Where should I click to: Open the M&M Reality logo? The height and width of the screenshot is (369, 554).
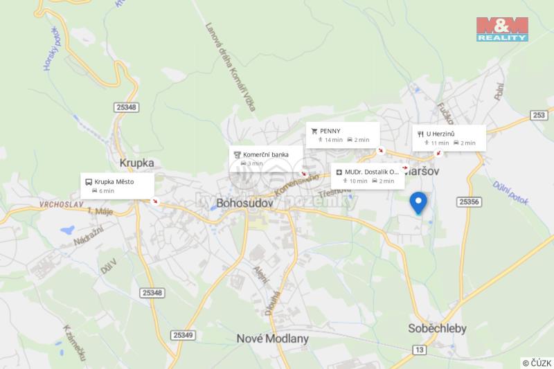tap(502, 29)
